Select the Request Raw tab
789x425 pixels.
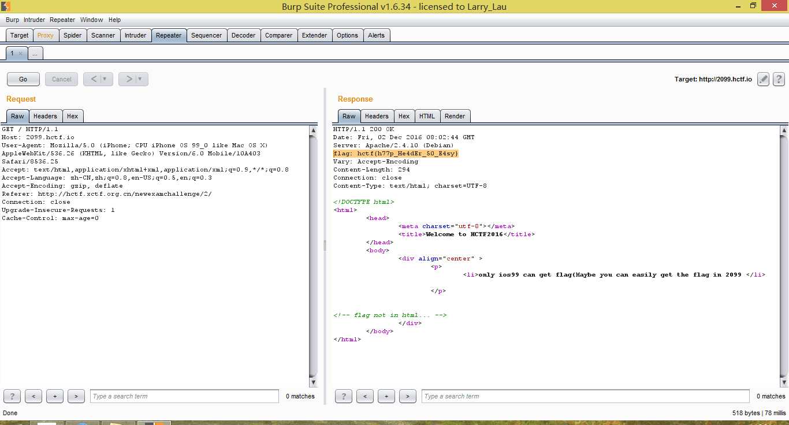point(17,116)
